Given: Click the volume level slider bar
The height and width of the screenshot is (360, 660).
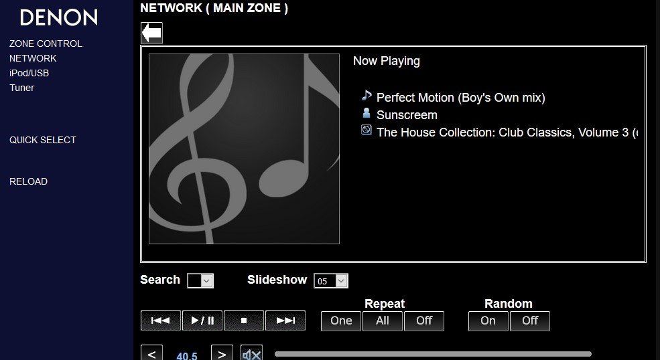Looking at the screenshot, I should (433, 354).
